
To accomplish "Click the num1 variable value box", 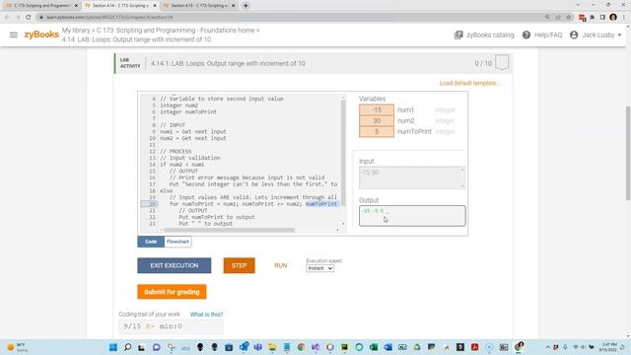I will coord(377,109).
